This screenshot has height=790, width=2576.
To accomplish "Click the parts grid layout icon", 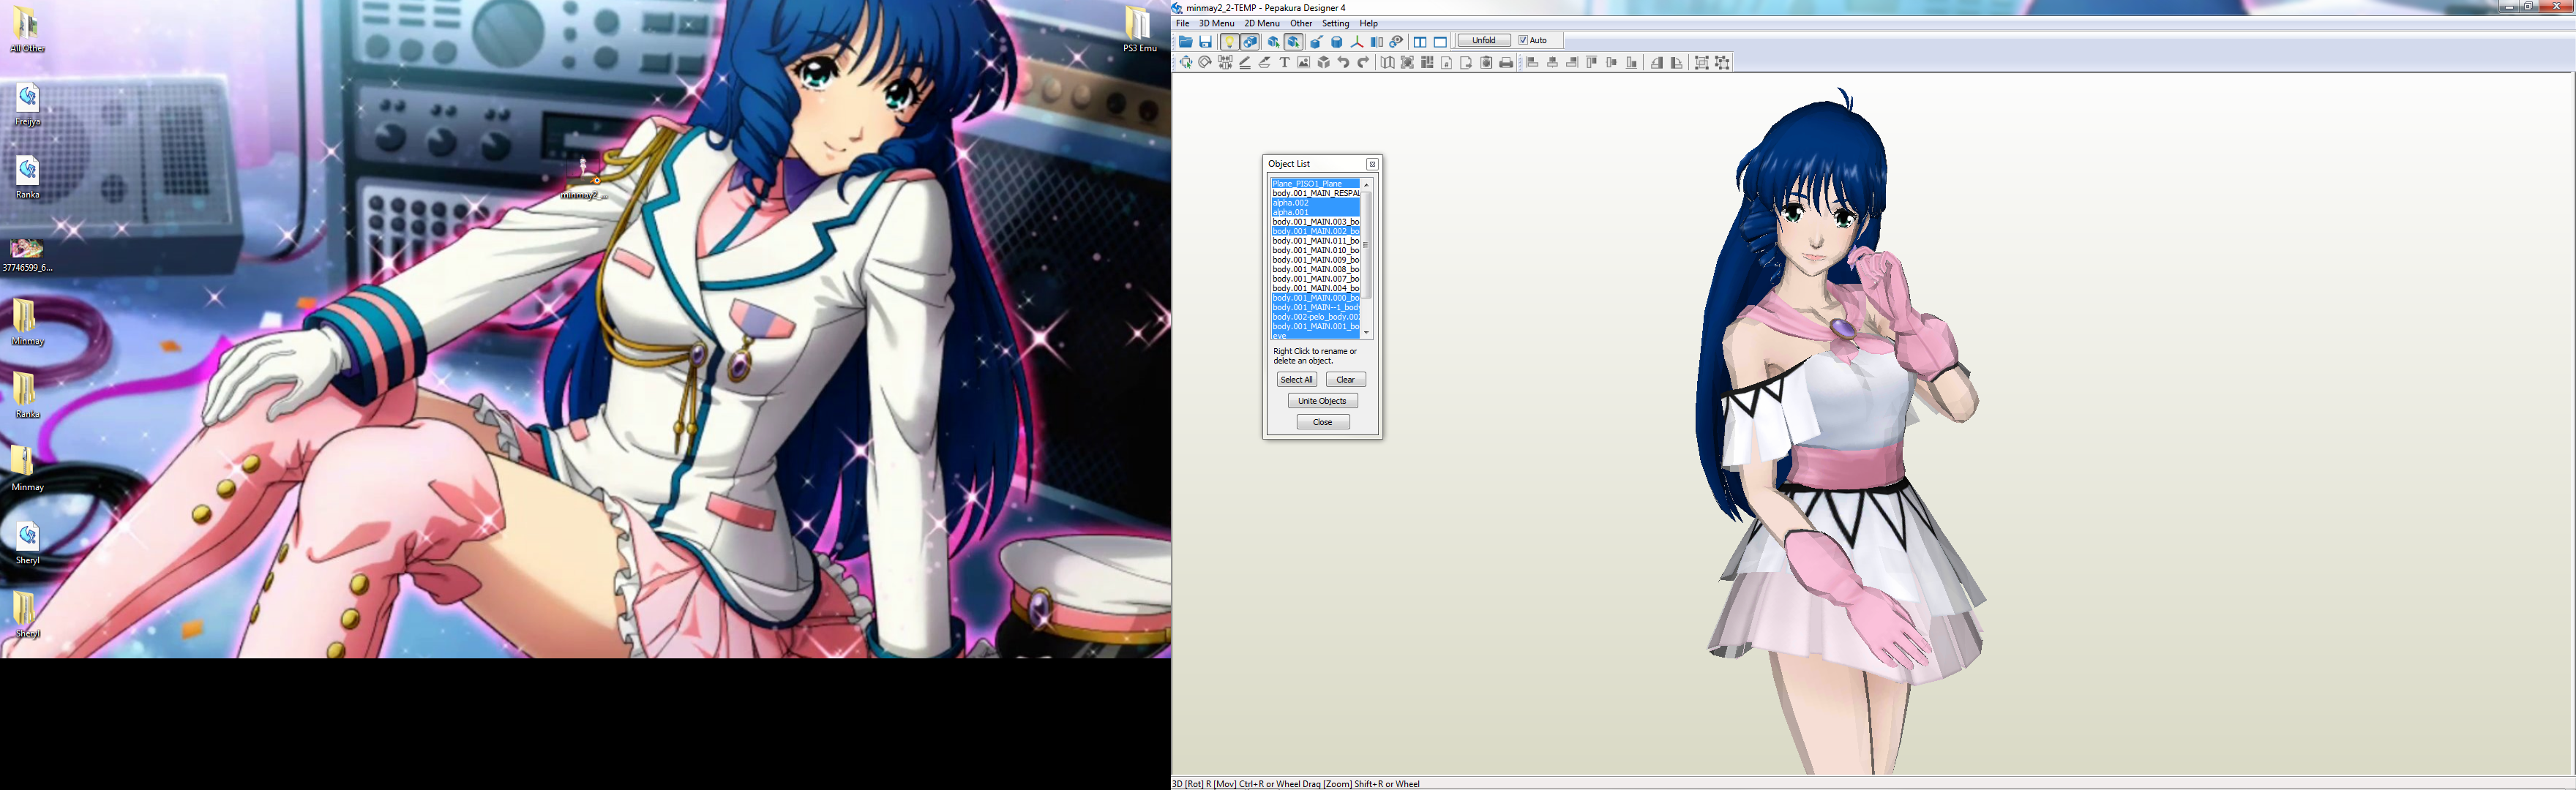I will pos(1427,63).
